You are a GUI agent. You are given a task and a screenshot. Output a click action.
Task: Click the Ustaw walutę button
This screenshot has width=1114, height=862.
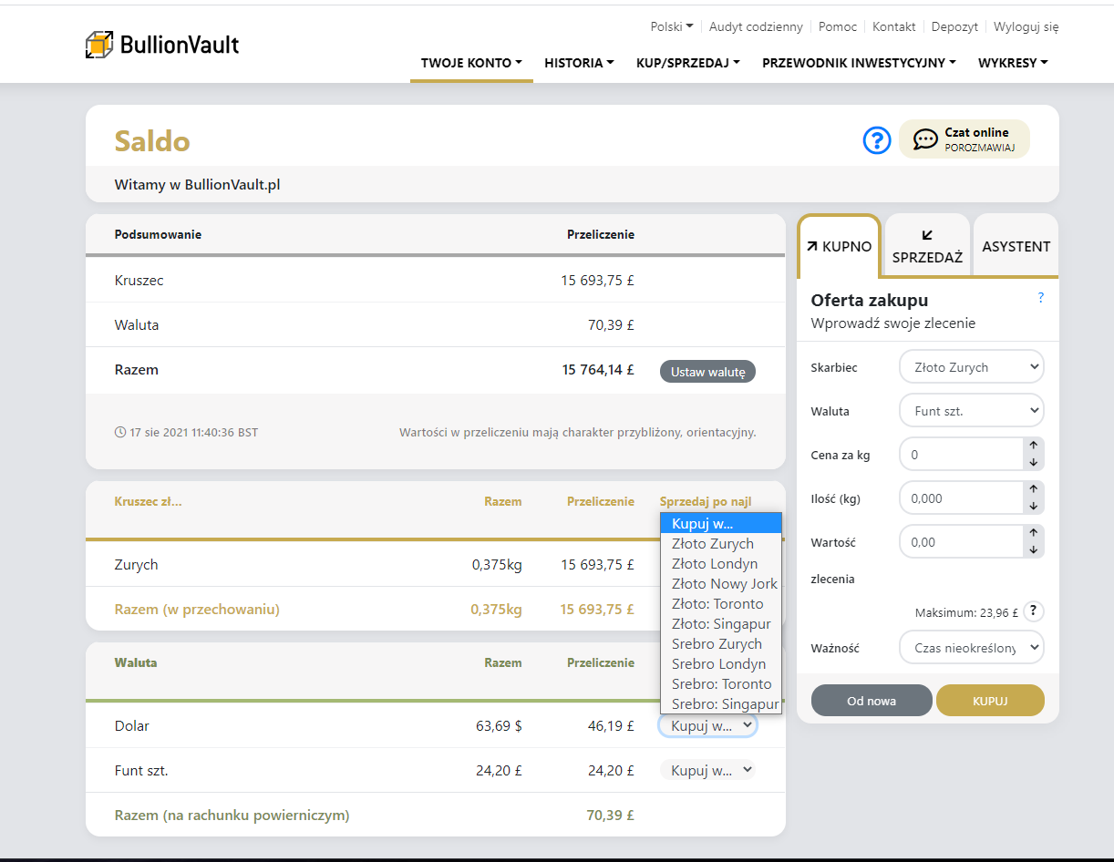pos(707,372)
